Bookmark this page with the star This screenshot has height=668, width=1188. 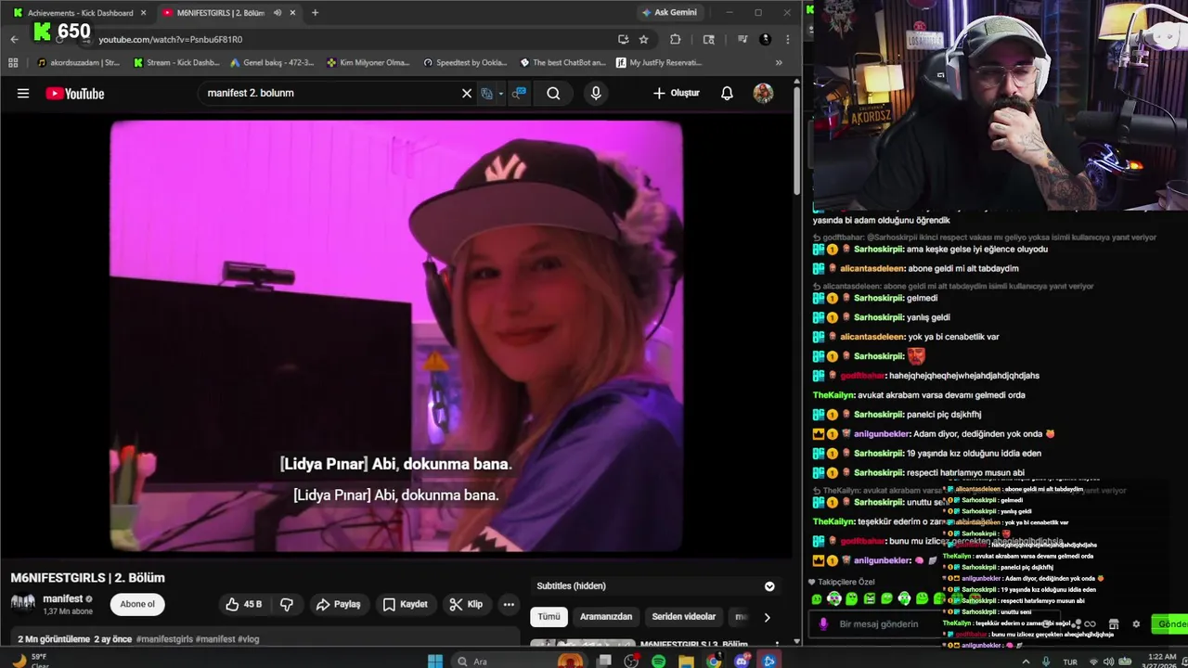pos(643,39)
